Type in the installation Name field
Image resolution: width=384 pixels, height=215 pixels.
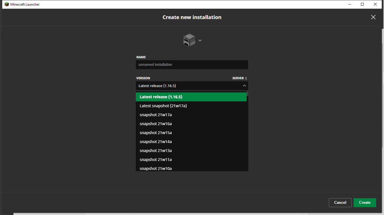coord(192,64)
